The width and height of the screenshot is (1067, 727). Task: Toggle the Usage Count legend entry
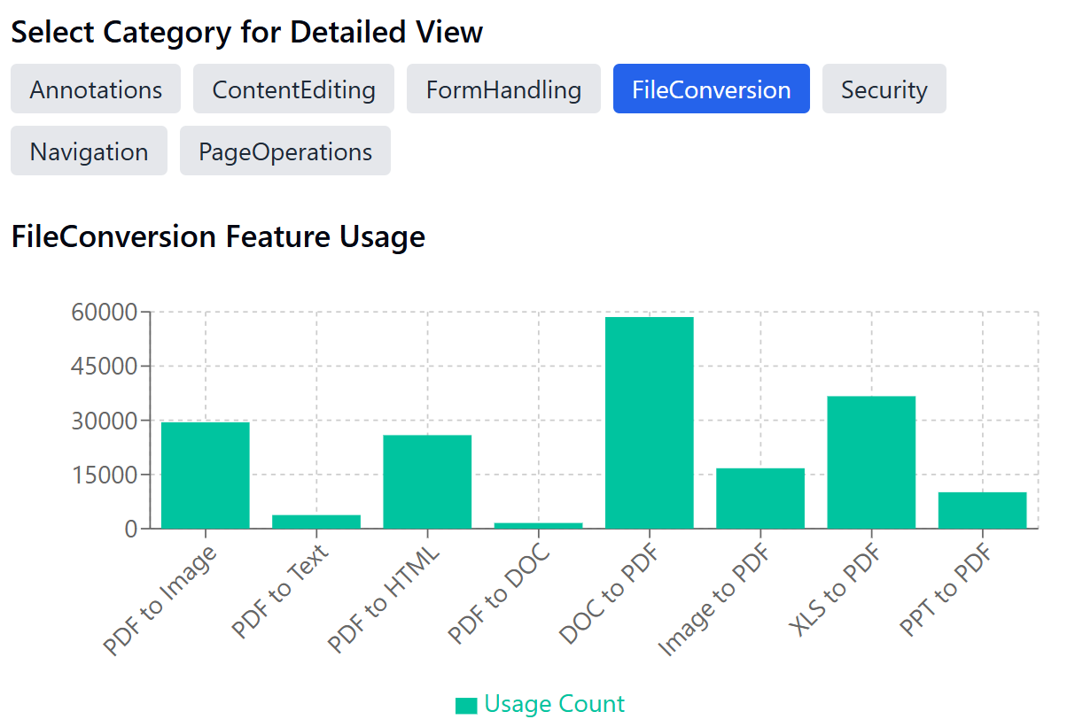tap(553, 703)
